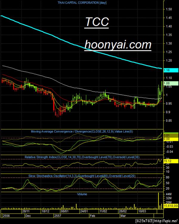Click the 08/01 date label
Viewport: 179px width, 224px height.
pos(65,211)
